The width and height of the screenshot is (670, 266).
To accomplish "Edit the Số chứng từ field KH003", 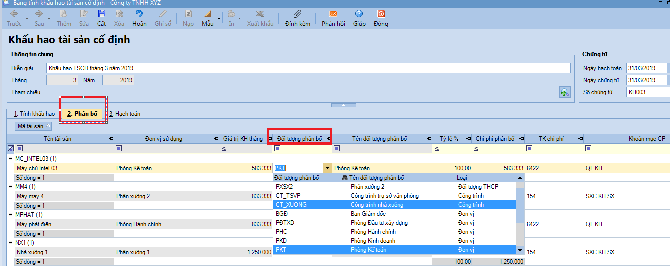I will click(648, 92).
